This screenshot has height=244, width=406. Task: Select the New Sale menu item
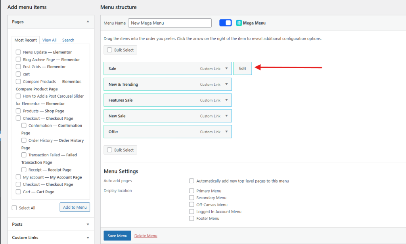pyautogui.click(x=168, y=116)
